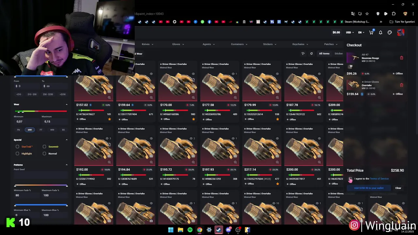418x235 pixels.
Task: Click the star on the $170.00 listing
Action: (x=193, y=119)
